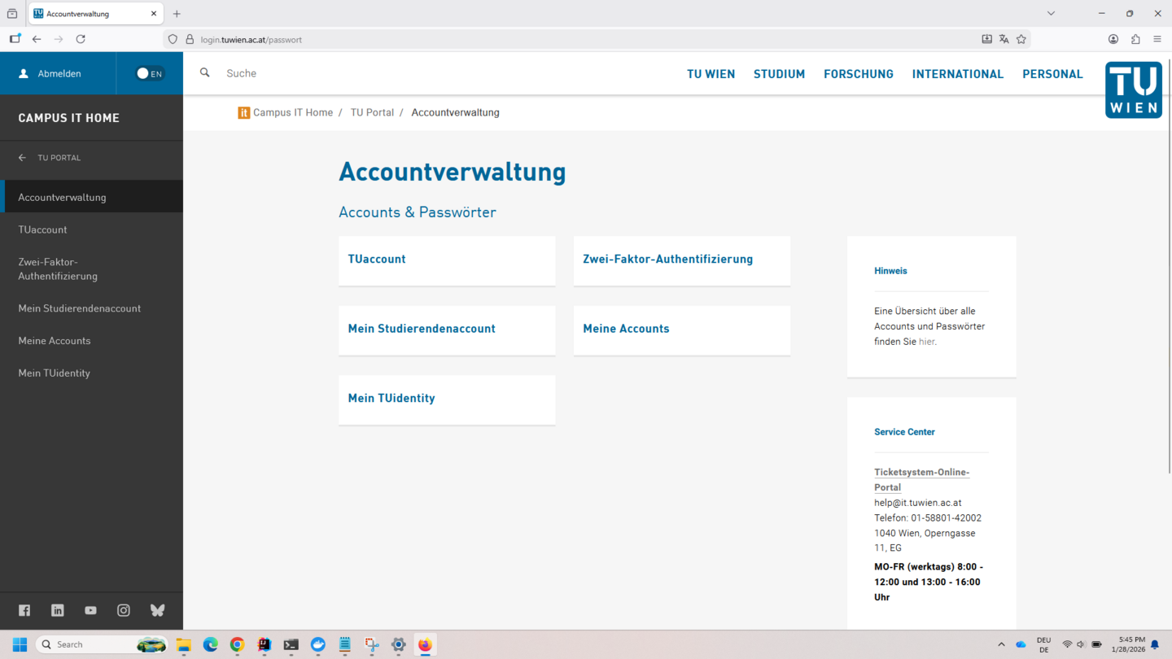This screenshot has width=1172, height=659.
Task: Click the orange 'it' Campus IT breadcrumb icon
Action: 243,112
